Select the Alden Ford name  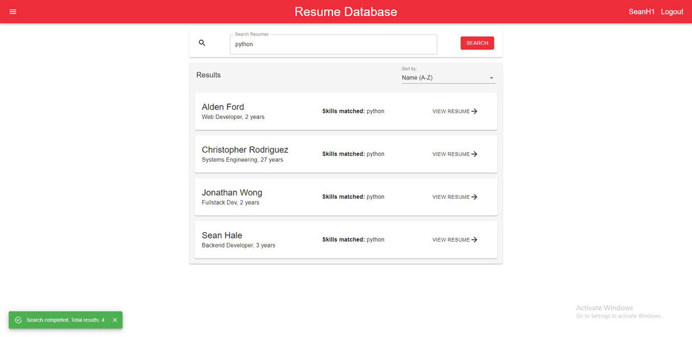pyautogui.click(x=223, y=107)
